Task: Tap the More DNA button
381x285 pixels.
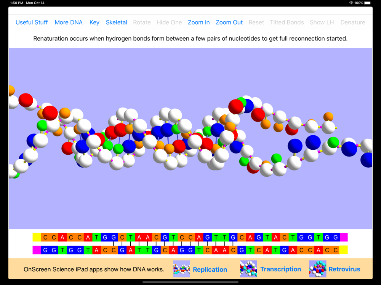Action: [x=69, y=22]
